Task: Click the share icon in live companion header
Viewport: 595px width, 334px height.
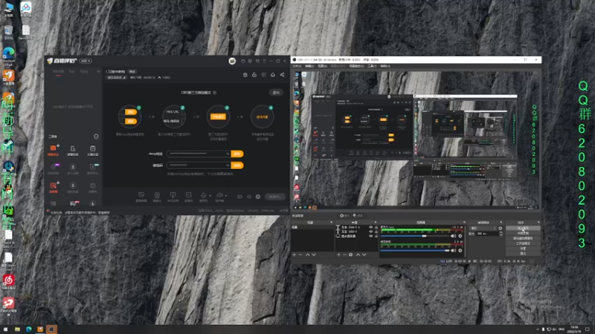Action: 282,75
